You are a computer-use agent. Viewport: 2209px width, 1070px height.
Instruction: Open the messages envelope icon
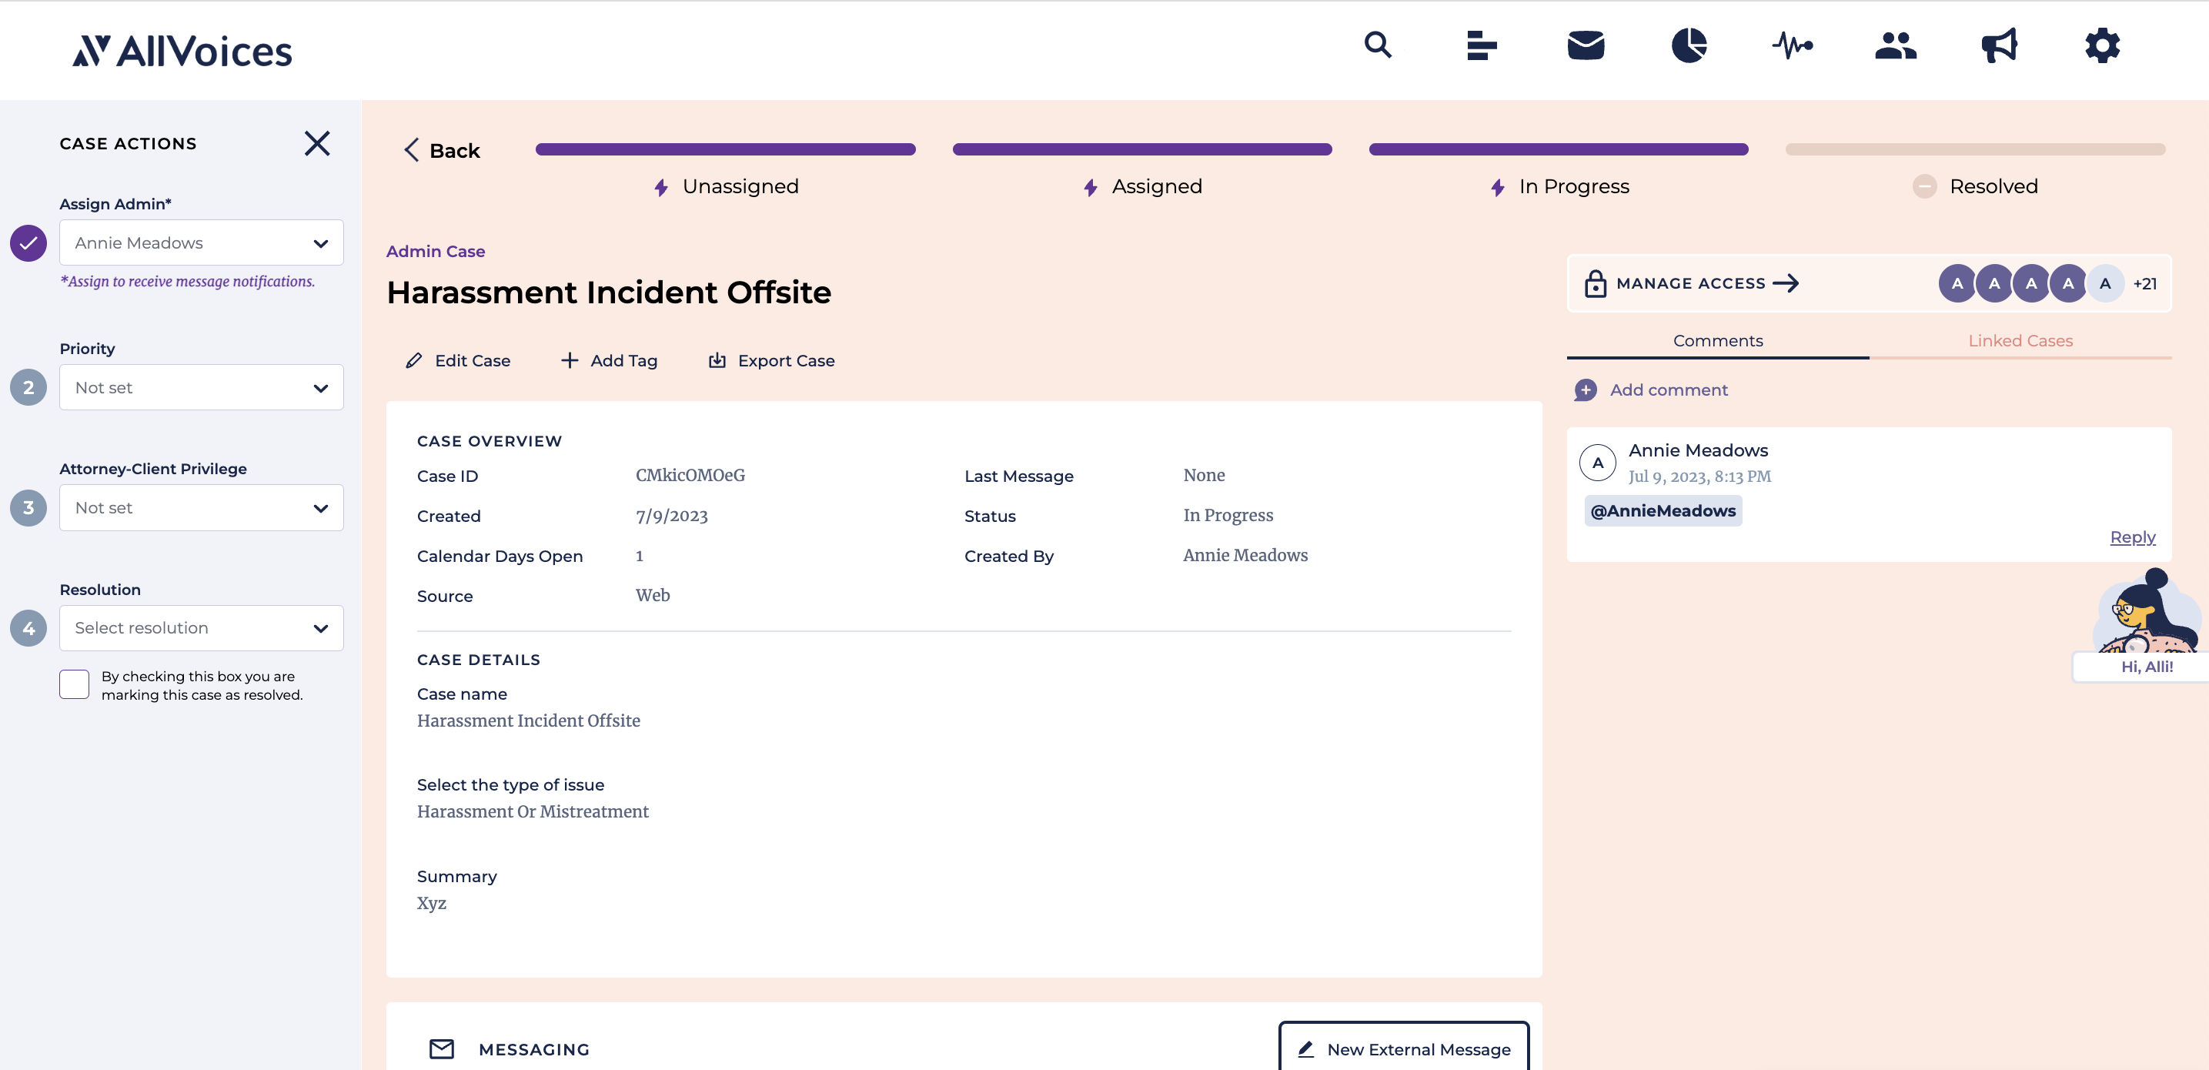(1586, 46)
